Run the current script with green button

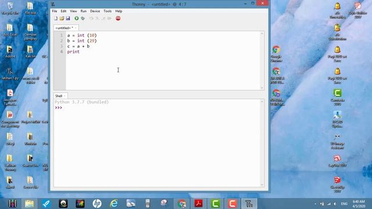click(x=76, y=18)
